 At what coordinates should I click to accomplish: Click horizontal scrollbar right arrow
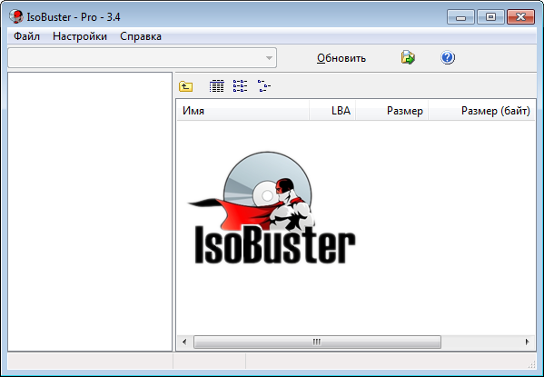click(528, 342)
